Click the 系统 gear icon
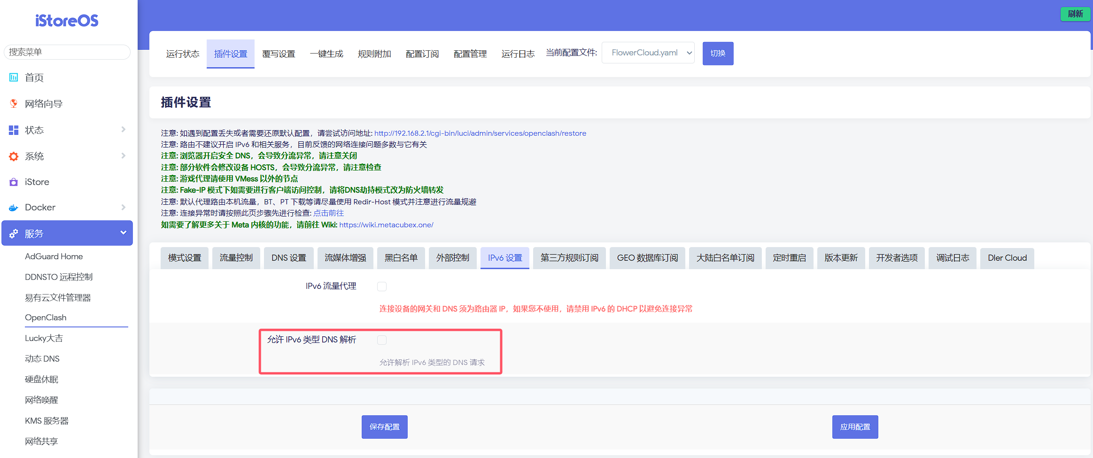The height and width of the screenshot is (458, 1093). 14,156
